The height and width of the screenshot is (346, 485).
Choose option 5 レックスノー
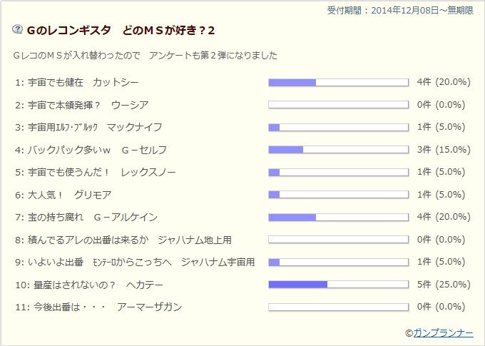point(96,173)
